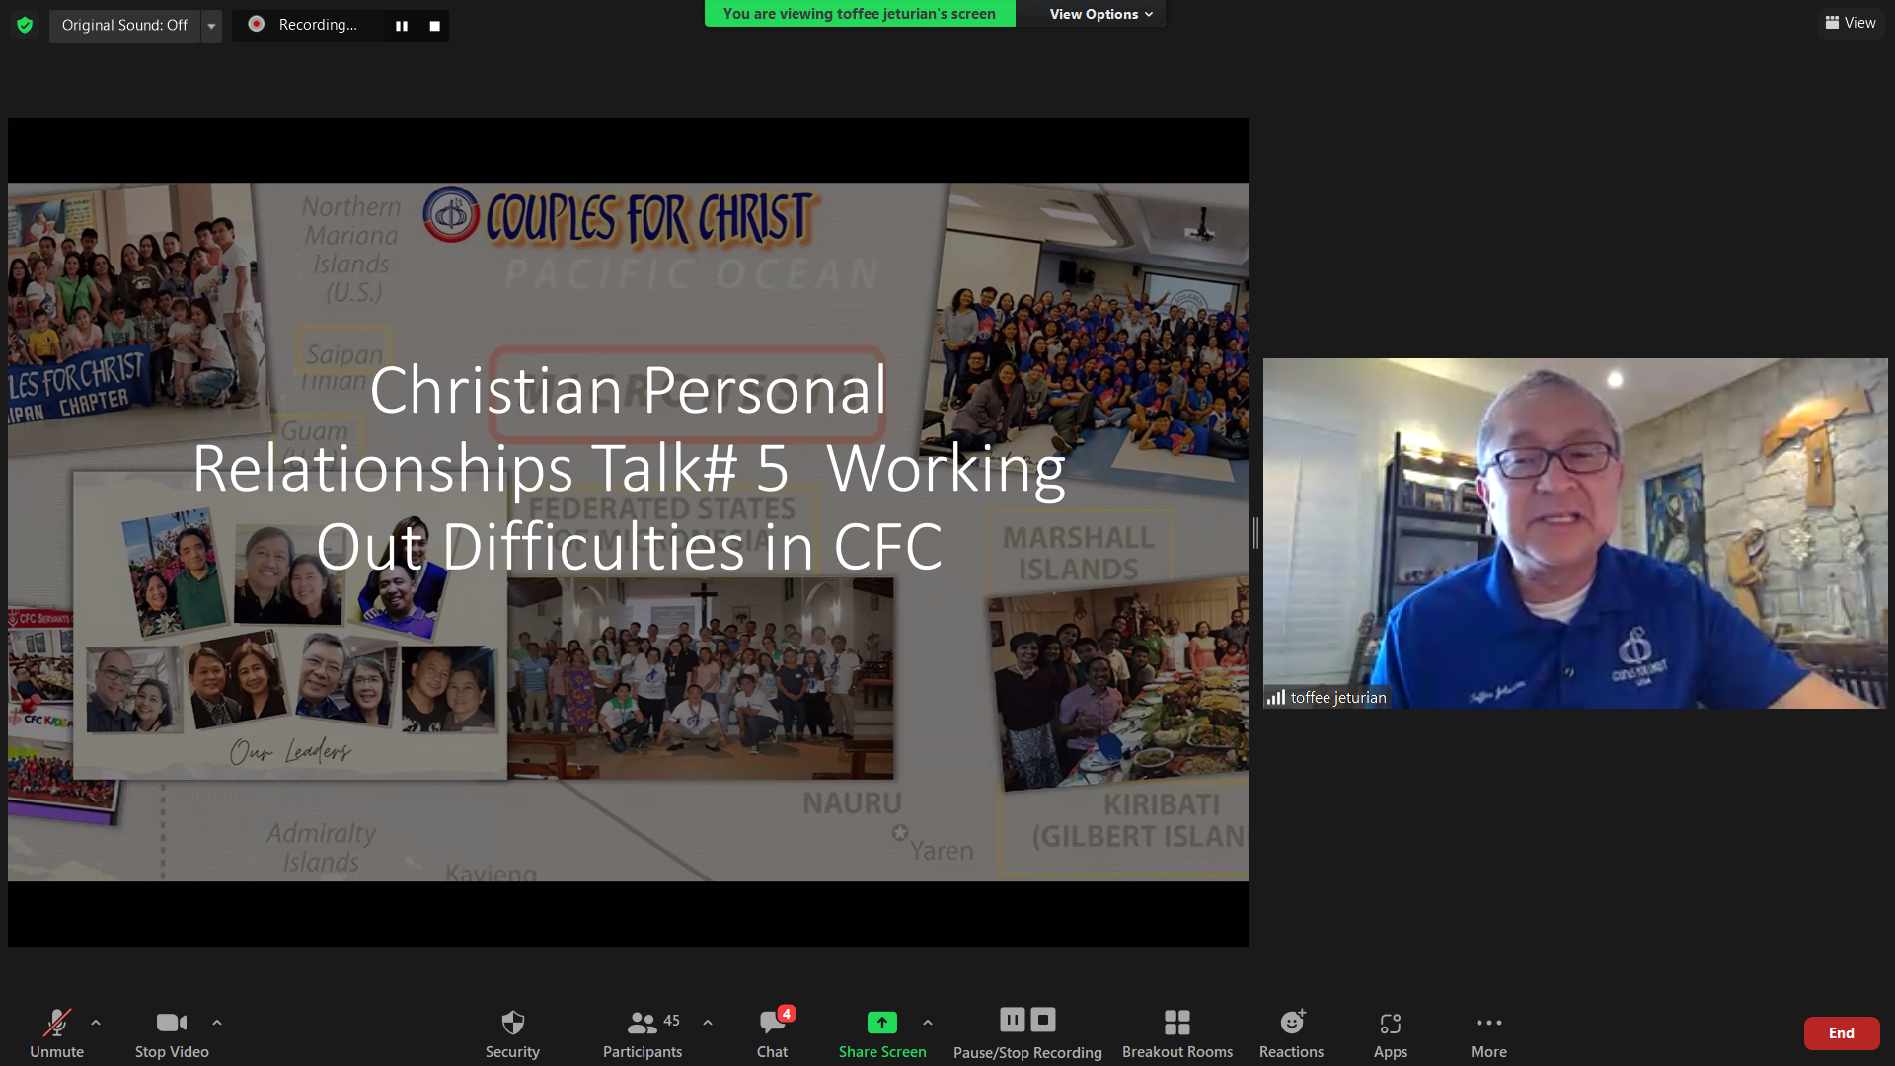This screenshot has width=1895, height=1066.
Task: Open the More options menu
Action: coord(1488,1032)
